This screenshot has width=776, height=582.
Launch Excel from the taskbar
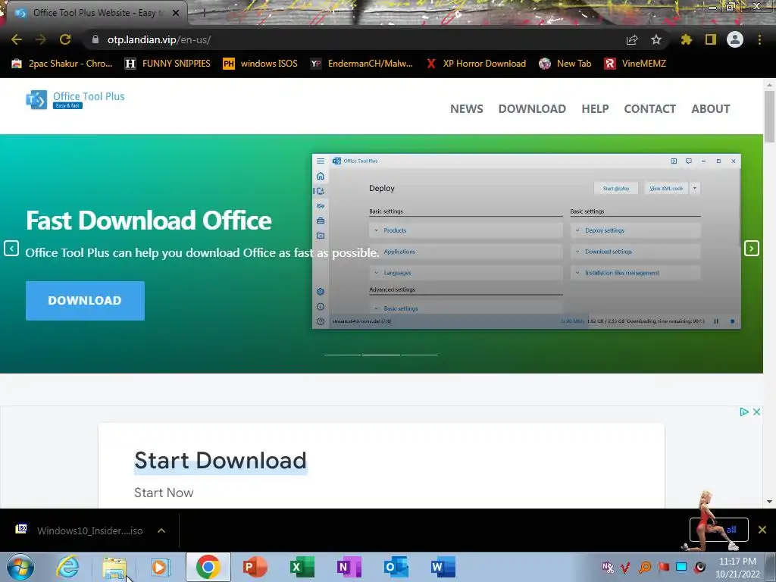click(302, 567)
